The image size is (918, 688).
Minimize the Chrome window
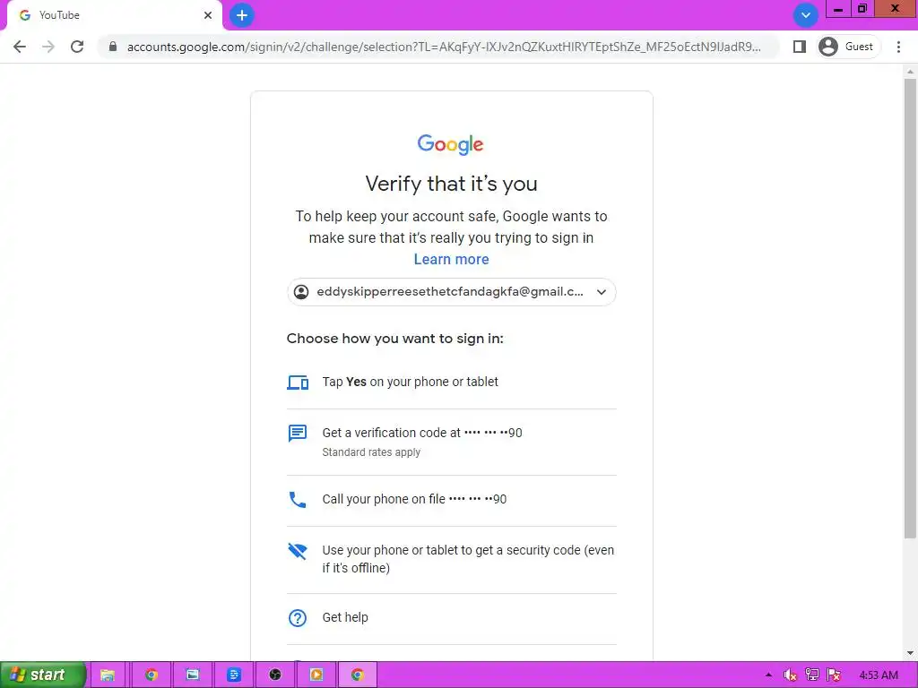(x=838, y=9)
